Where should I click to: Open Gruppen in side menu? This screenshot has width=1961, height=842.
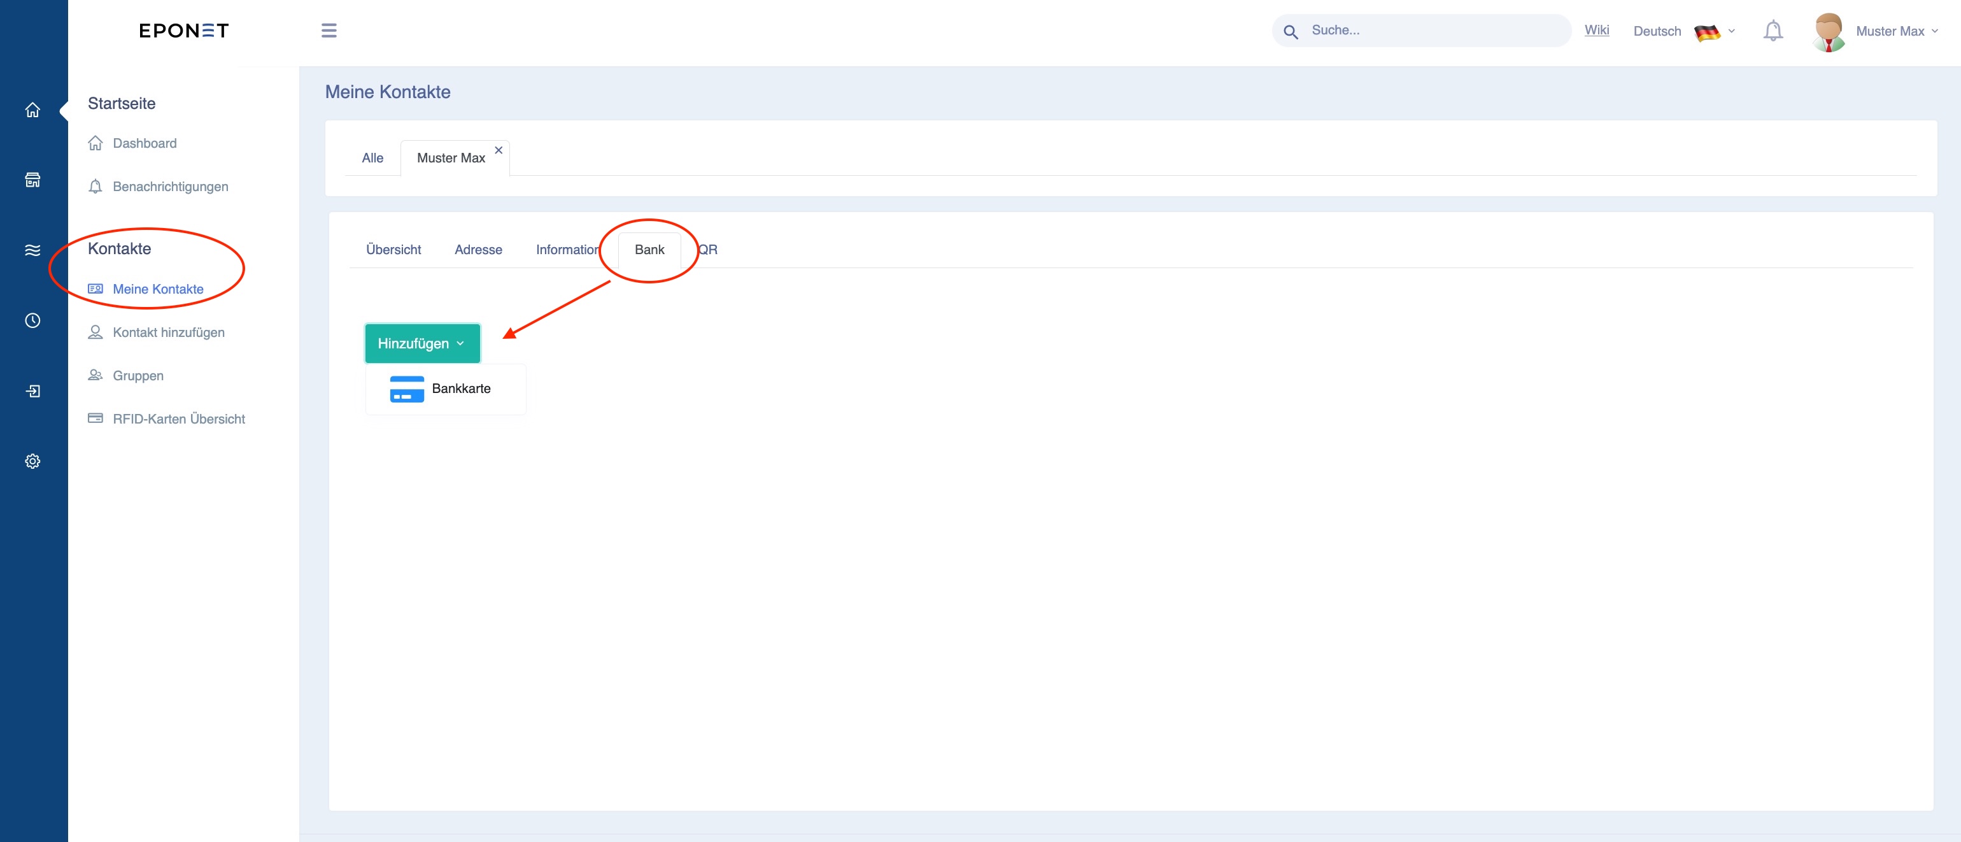click(138, 375)
